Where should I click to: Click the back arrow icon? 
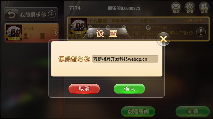tap(11, 14)
